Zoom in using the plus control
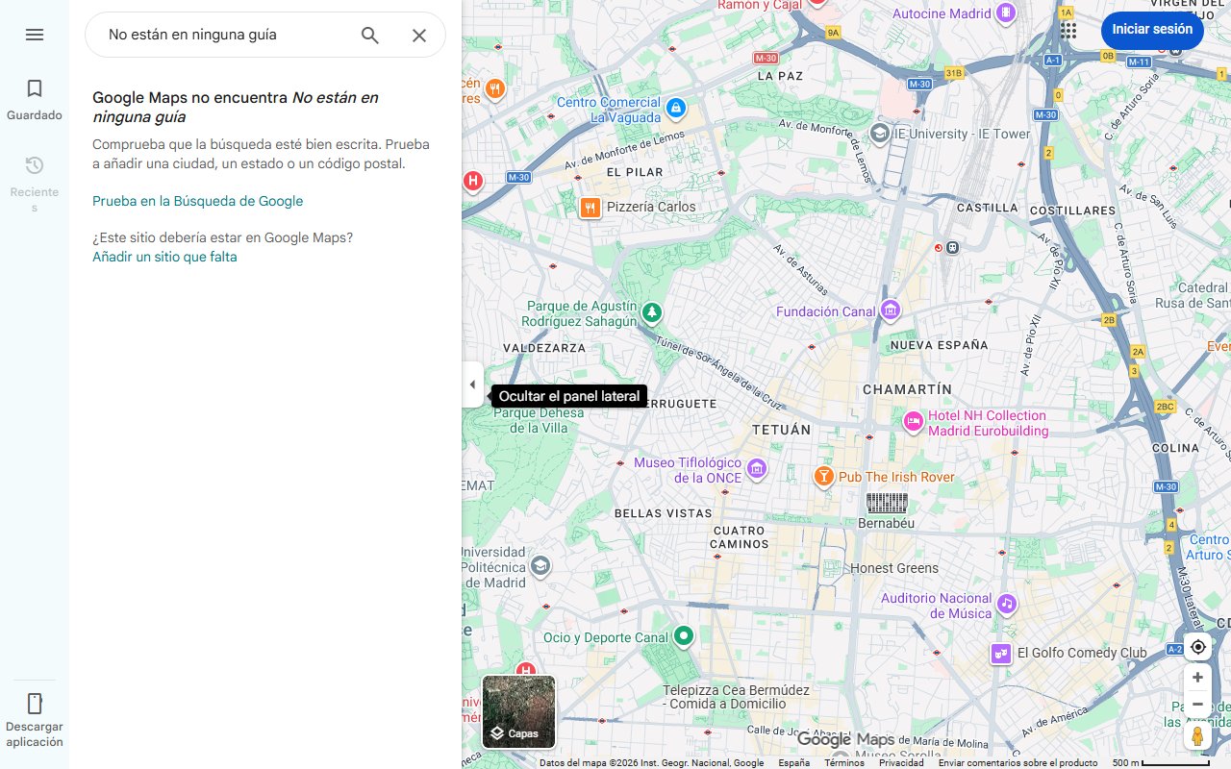Image resolution: width=1231 pixels, height=769 pixels. click(x=1197, y=677)
